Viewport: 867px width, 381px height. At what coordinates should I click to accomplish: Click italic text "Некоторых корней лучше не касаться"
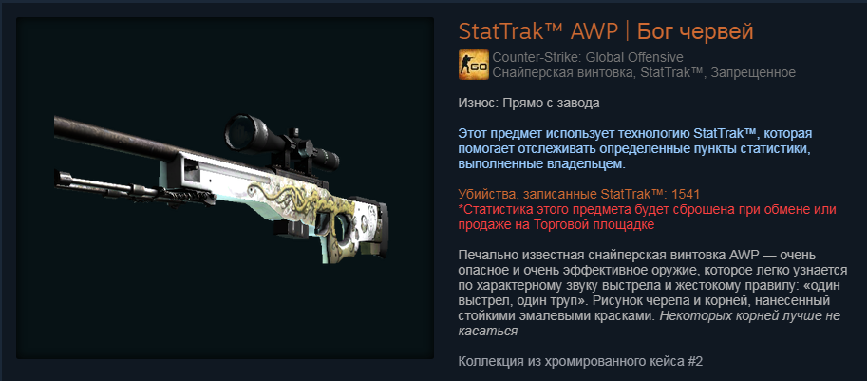[650, 323]
